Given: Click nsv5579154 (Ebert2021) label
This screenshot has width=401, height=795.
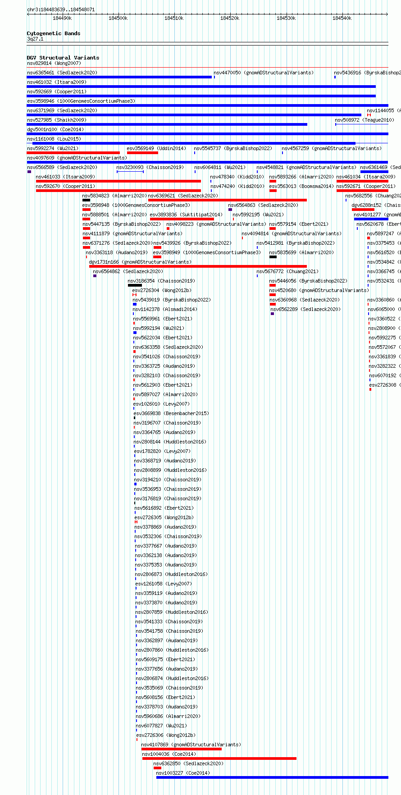Looking at the screenshot, I should [298, 224].
